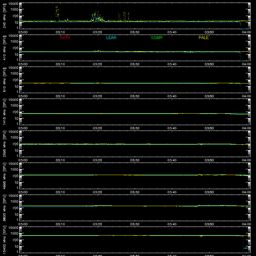This screenshot has width=256, height=256.
Task: Click the red SVTO station label
Action: pos(65,37)
